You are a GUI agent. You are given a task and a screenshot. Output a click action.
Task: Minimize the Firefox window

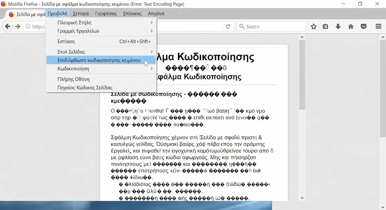click(x=344, y=4)
